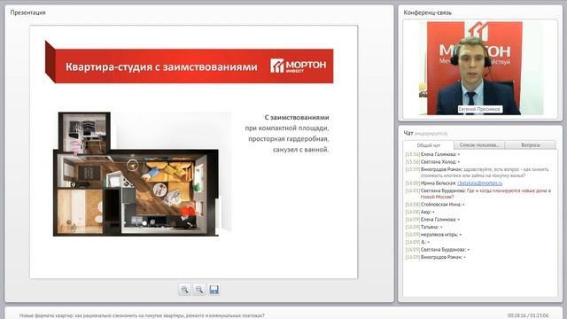Select the chat message from Акр
567x319 pixels.
420,213
